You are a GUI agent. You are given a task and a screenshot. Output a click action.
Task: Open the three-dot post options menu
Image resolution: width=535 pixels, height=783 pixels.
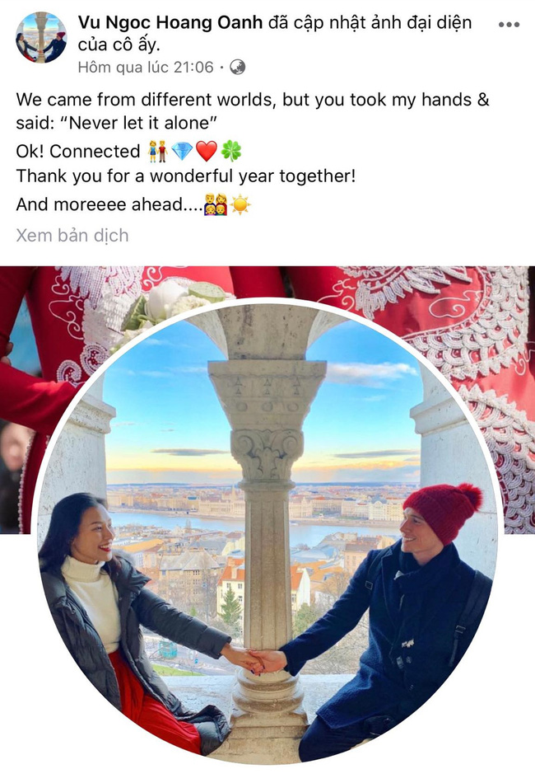[x=509, y=25]
